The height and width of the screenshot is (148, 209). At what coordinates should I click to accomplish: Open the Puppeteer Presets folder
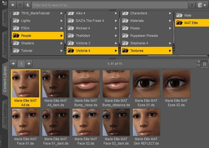pos(147,36)
